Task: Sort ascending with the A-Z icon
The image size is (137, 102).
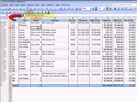Action: click(x=69, y=9)
